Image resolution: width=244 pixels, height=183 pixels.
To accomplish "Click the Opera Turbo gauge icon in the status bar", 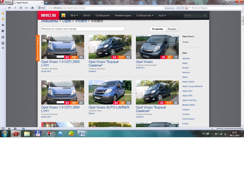I will click(15, 129).
